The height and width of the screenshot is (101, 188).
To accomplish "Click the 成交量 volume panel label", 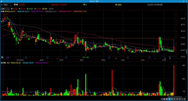I will [3, 63].
